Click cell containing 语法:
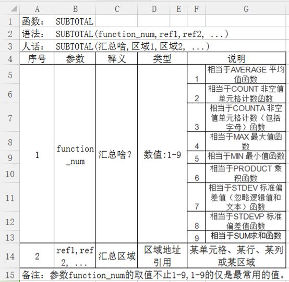The image size is (289, 282). click(x=37, y=34)
